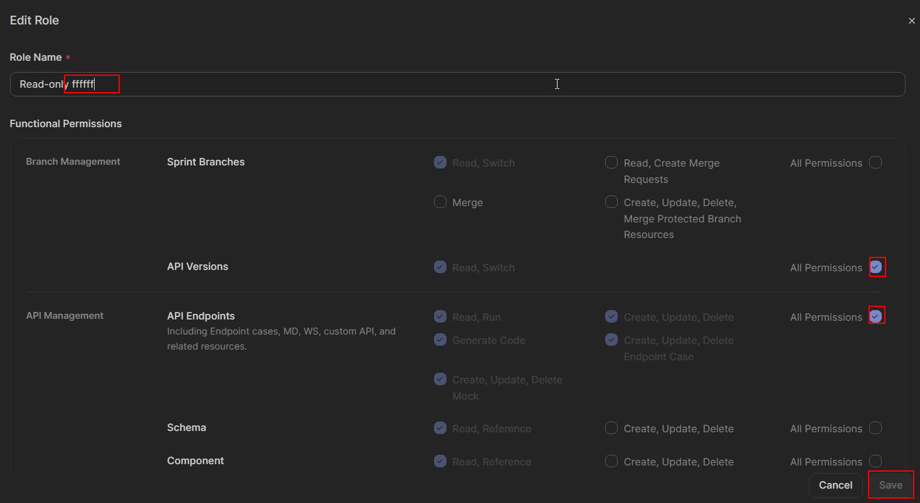Toggle Create, Update, Delete Mock checkbox
This screenshot has width=920, height=503.
(440, 380)
